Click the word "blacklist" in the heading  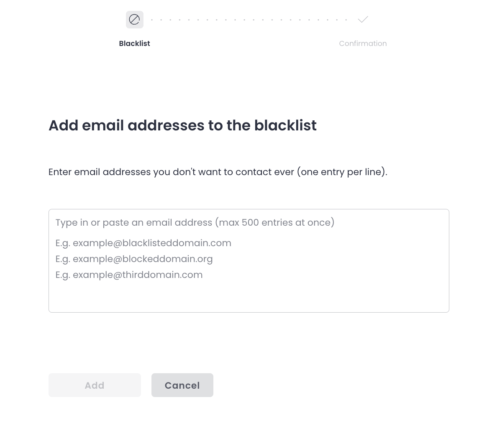[x=285, y=125]
